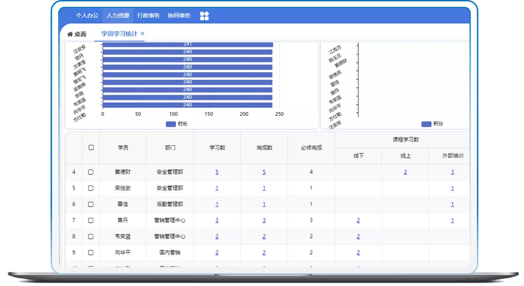
Task: Open 学习数 link for 向华平
Action: (x=217, y=252)
